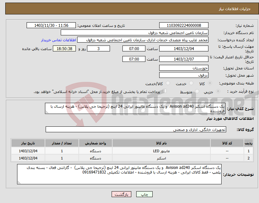Click delivery city field دزفول
The image size is (259, 203).
pos(184,75)
